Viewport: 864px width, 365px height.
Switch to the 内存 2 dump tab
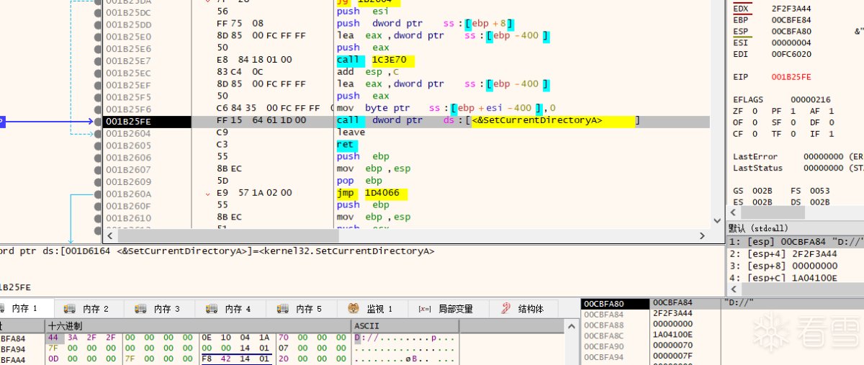coord(89,309)
